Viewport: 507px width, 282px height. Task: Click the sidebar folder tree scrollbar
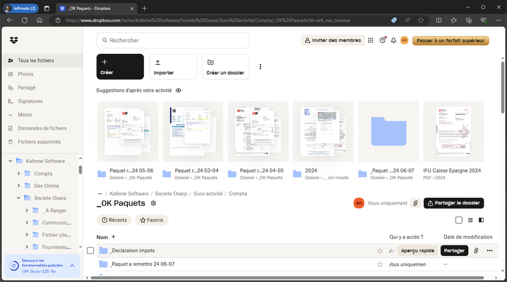(80, 170)
